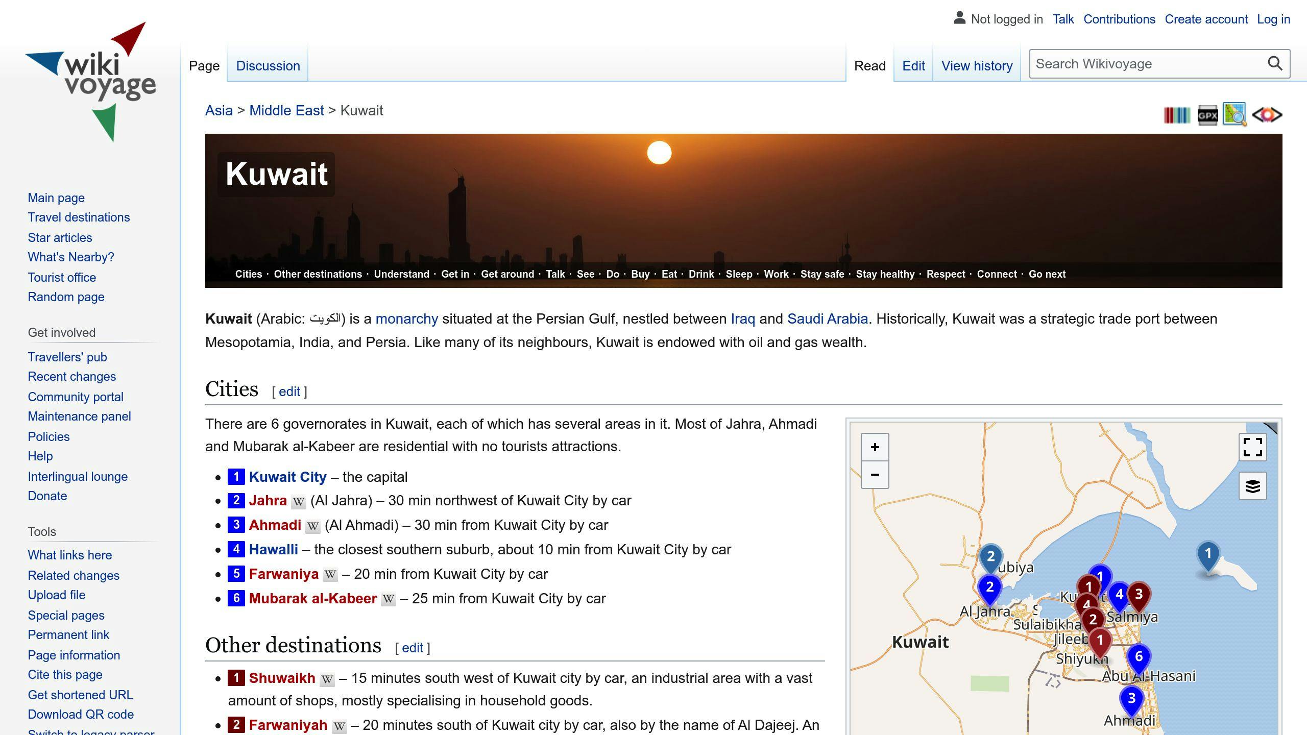
Task: Follow the monarchy link
Action: 406,319
